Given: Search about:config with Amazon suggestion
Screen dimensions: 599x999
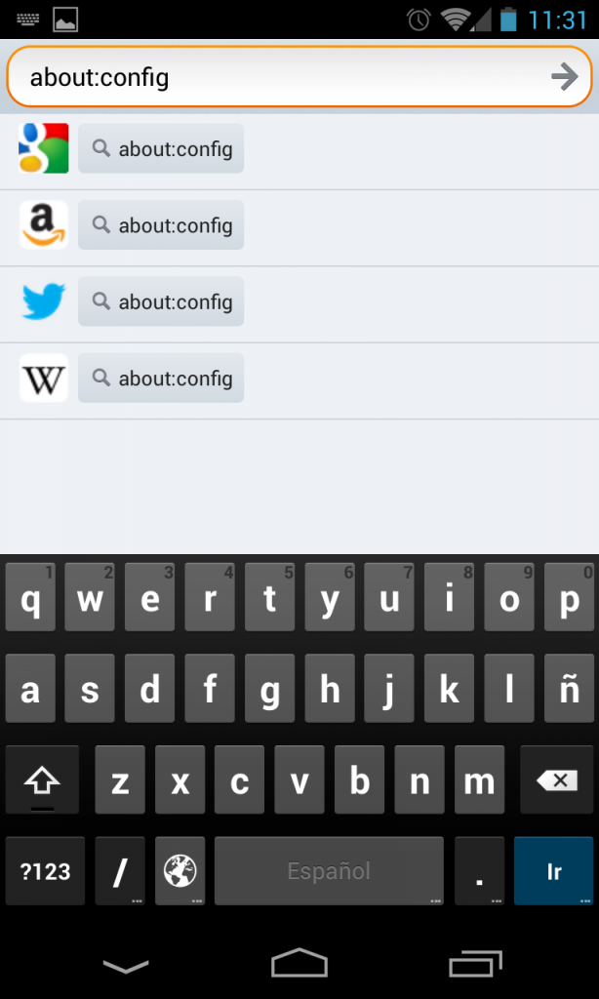Looking at the screenshot, I should click(x=161, y=225).
